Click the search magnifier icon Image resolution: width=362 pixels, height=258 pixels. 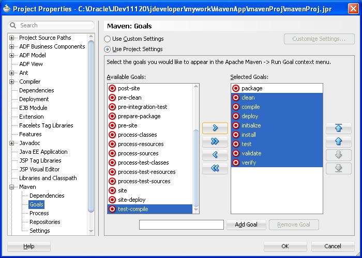[13, 25]
